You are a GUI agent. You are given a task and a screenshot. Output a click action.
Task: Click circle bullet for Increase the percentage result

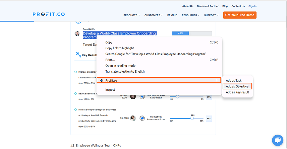(x=75, y=110)
